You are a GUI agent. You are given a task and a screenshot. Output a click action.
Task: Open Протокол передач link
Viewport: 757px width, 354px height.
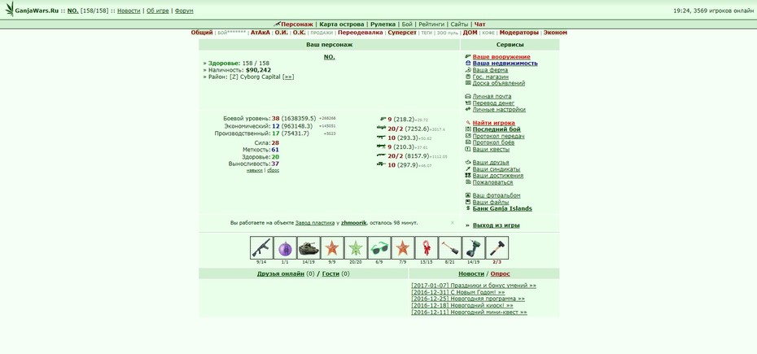click(x=499, y=136)
